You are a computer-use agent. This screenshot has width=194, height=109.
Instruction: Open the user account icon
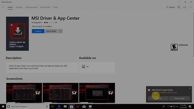pyautogui.click(x=179, y=7)
